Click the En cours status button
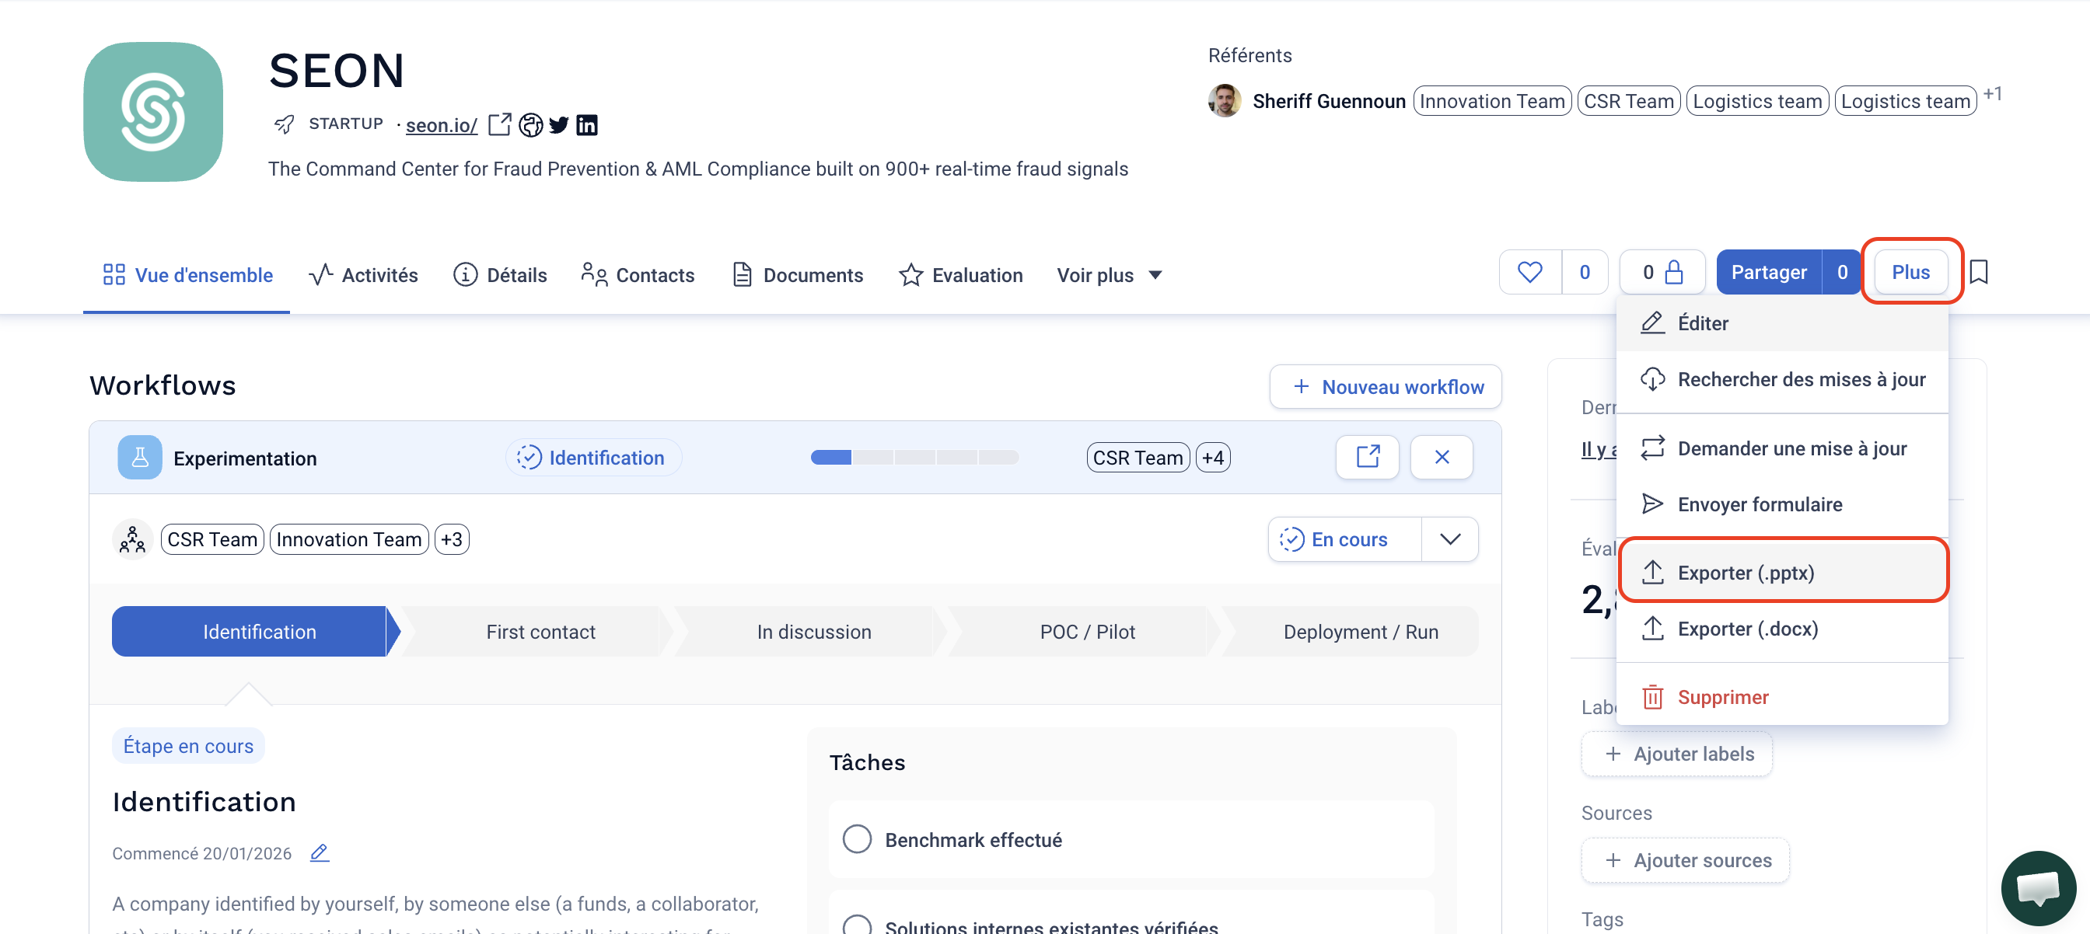Viewport: 2090px width, 934px height. (1344, 539)
